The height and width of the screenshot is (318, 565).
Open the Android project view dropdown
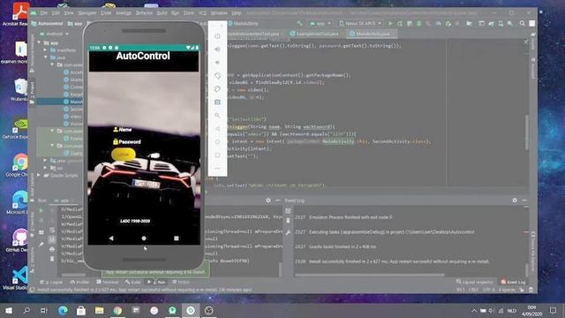(55, 34)
